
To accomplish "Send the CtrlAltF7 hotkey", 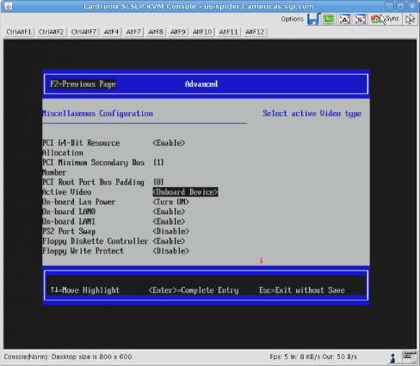I will pos(83,32).
